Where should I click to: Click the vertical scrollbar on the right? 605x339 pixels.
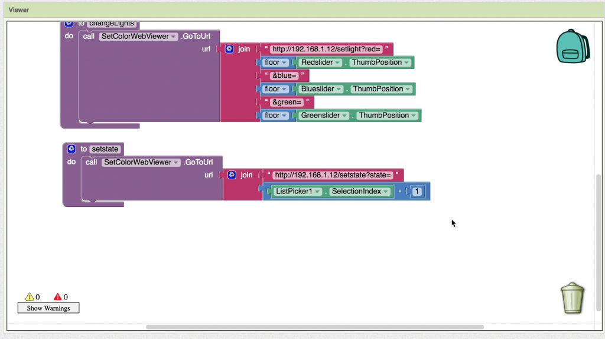[x=598, y=236]
